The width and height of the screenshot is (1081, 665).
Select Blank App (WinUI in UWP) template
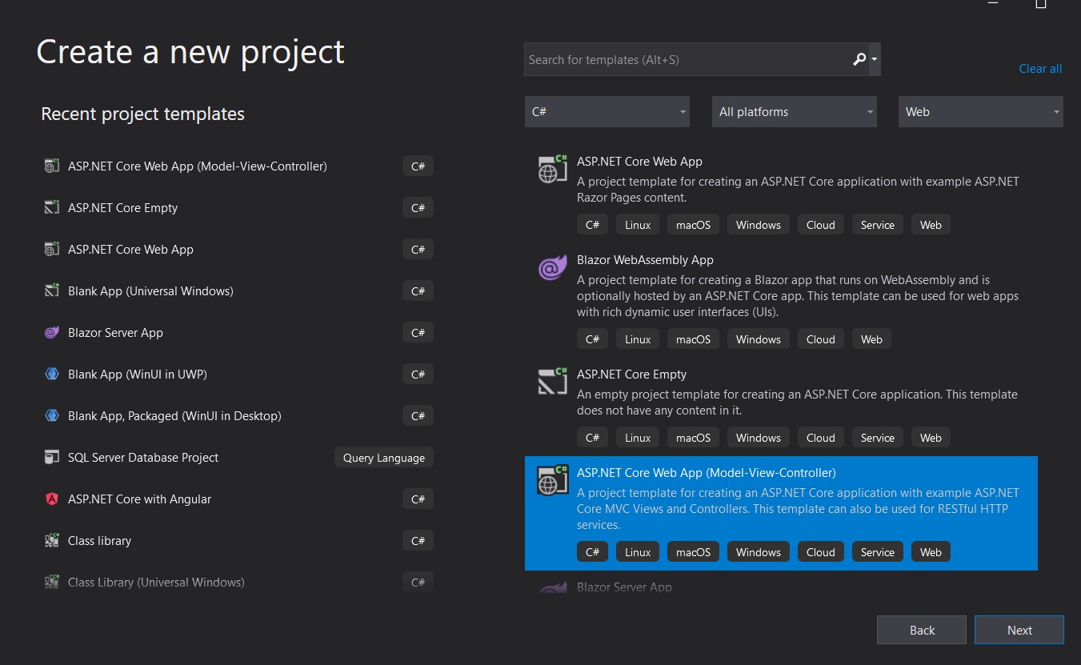click(238, 375)
